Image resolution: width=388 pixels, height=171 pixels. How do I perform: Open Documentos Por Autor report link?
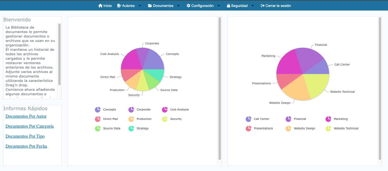coord(26,116)
